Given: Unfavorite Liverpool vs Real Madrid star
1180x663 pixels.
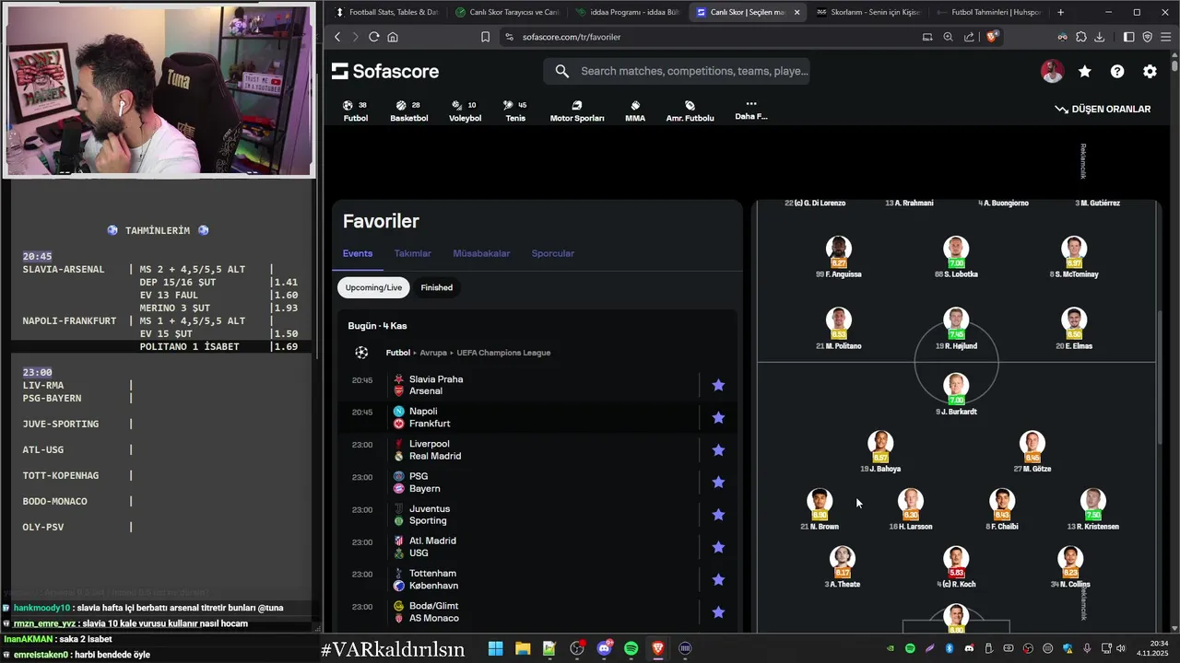Looking at the screenshot, I should point(718,449).
